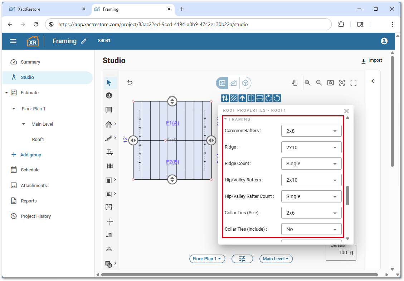Click Add group in the sidebar
404x281 pixels.
coord(30,155)
